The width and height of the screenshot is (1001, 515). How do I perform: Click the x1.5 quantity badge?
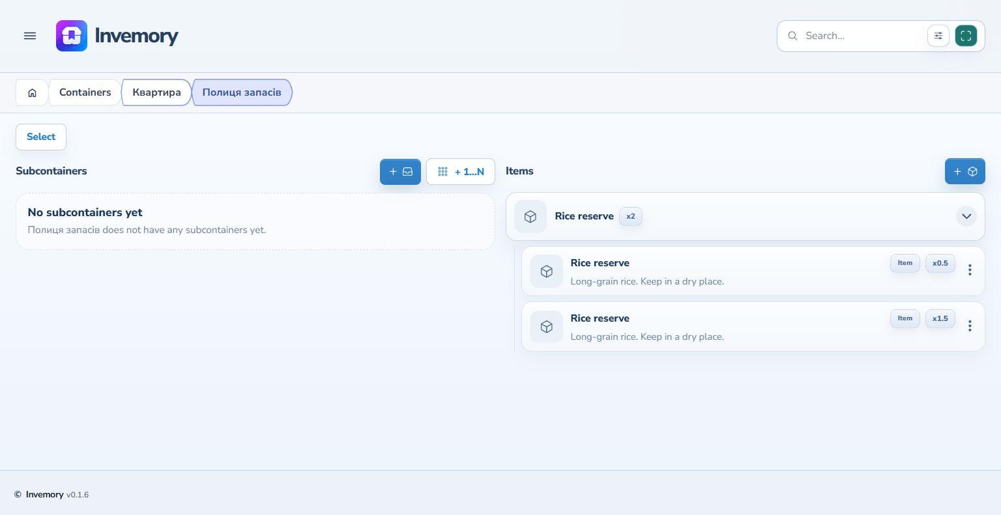pyautogui.click(x=940, y=318)
